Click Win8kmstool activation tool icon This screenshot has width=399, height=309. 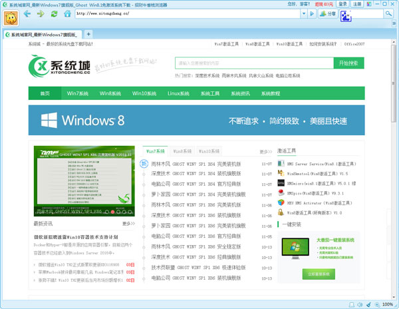click(x=281, y=173)
